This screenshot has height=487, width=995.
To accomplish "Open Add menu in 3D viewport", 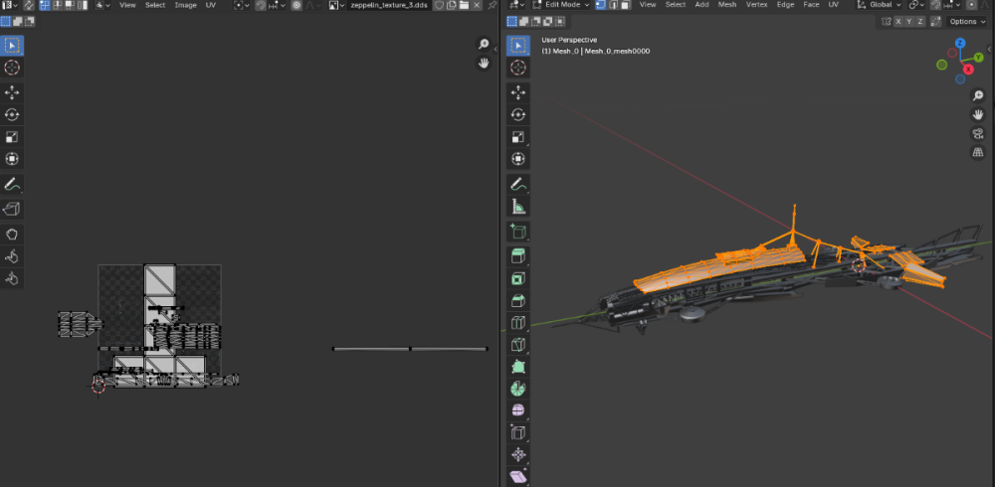I will (701, 5).
